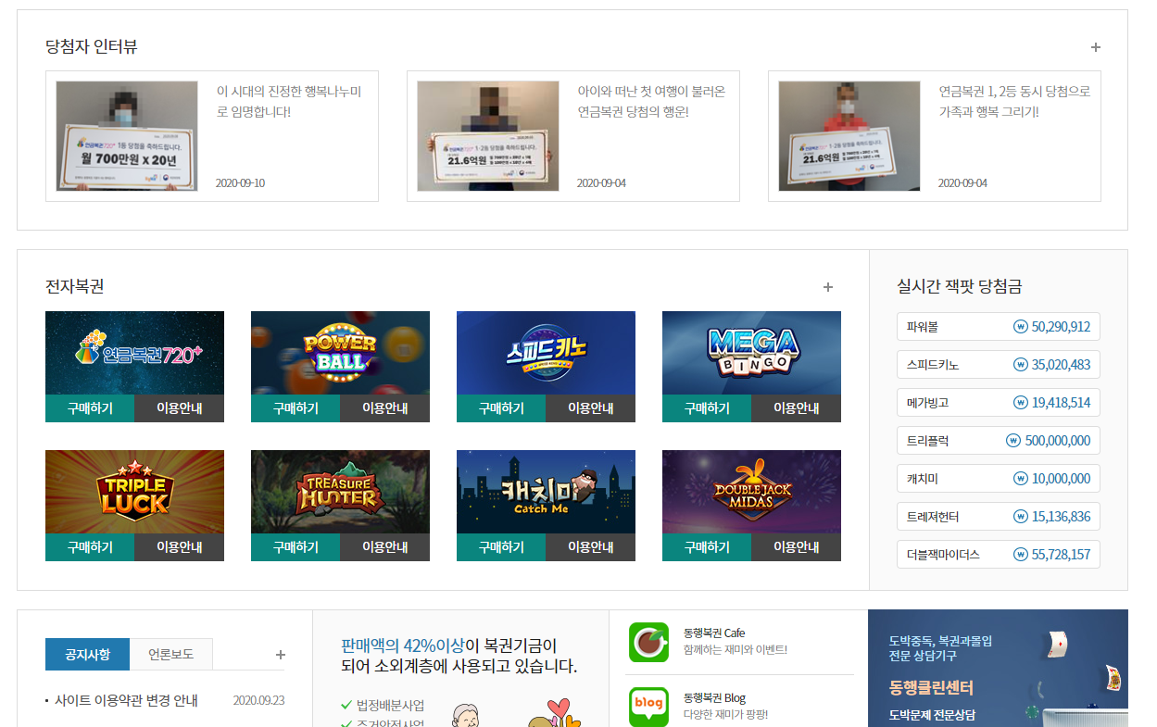1157x727 pixels.
Task: Click 이용안내 under Double Jack Midas
Action: (796, 547)
